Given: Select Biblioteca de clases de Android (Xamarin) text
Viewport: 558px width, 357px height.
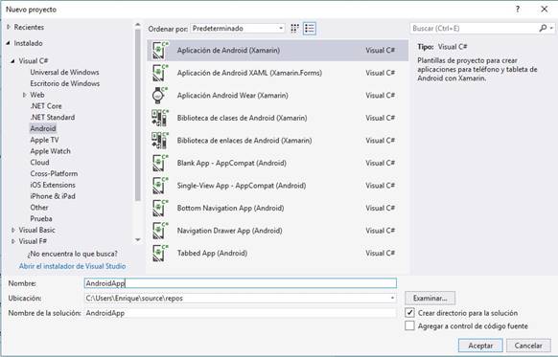Looking at the screenshot, I should pos(242,118).
